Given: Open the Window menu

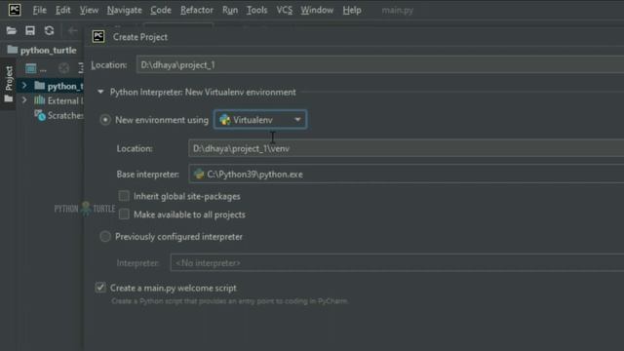Looking at the screenshot, I should point(317,10).
